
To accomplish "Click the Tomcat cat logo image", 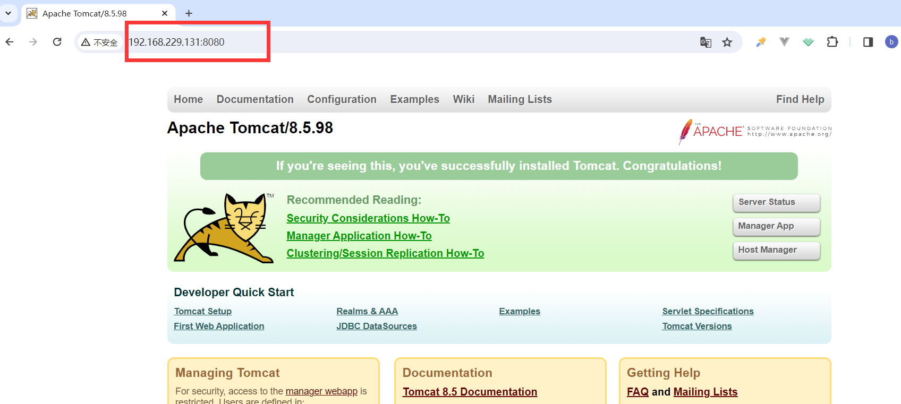I will click(x=224, y=228).
